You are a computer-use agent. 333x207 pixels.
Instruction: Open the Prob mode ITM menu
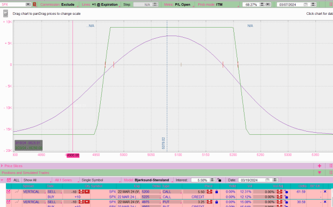tap(217, 4)
